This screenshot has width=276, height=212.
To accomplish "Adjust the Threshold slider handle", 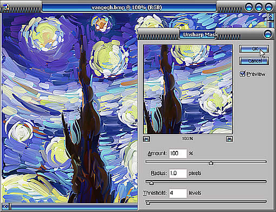I will (148, 202).
